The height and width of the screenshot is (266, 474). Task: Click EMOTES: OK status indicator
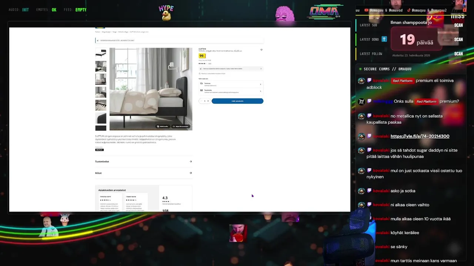coord(46,10)
